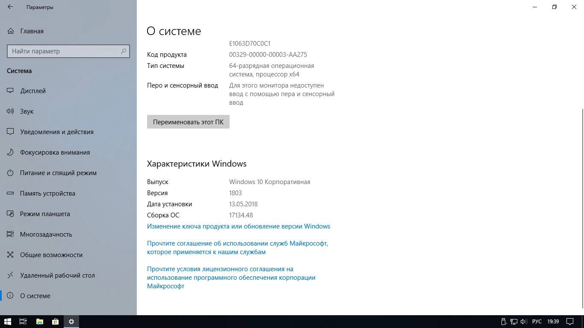Click the volume tray icon
Screen dimensions: 584x328
524,322
